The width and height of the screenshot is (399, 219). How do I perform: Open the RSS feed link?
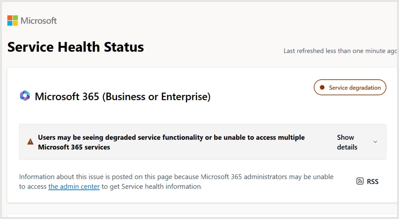pyautogui.click(x=367, y=181)
